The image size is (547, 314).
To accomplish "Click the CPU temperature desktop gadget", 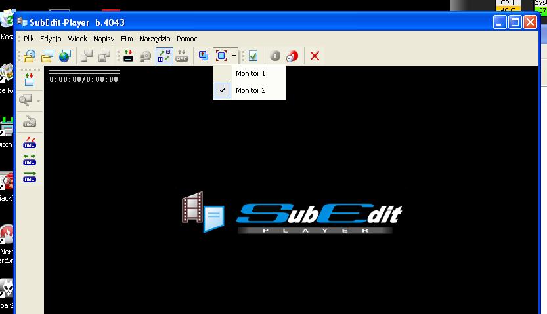I will pos(508,6).
